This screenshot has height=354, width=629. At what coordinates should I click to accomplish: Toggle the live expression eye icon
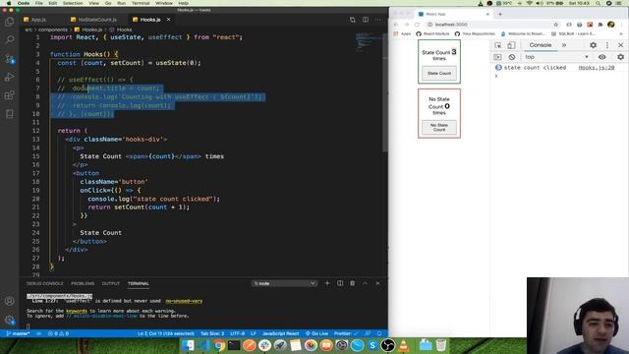pos(601,57)
